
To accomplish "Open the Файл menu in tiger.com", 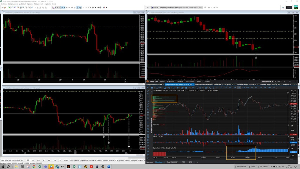I will pyautogui.click(x=162, y=81).
